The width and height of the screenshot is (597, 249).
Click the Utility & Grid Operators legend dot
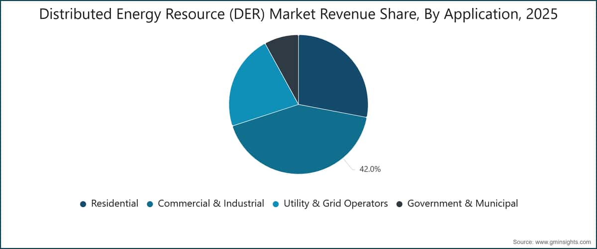point(276,204)
